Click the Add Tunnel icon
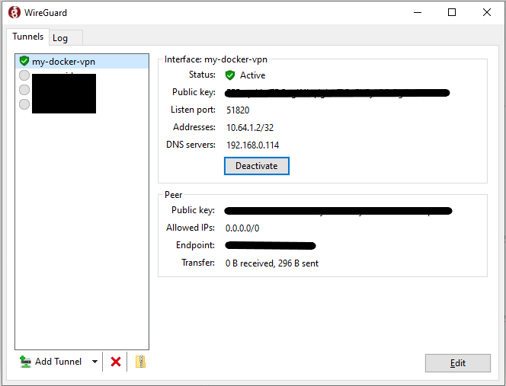The width and height of the screenshot is (506, 386). click(x=25, y=362)
